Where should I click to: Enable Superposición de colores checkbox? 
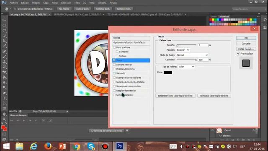point(114,78)
